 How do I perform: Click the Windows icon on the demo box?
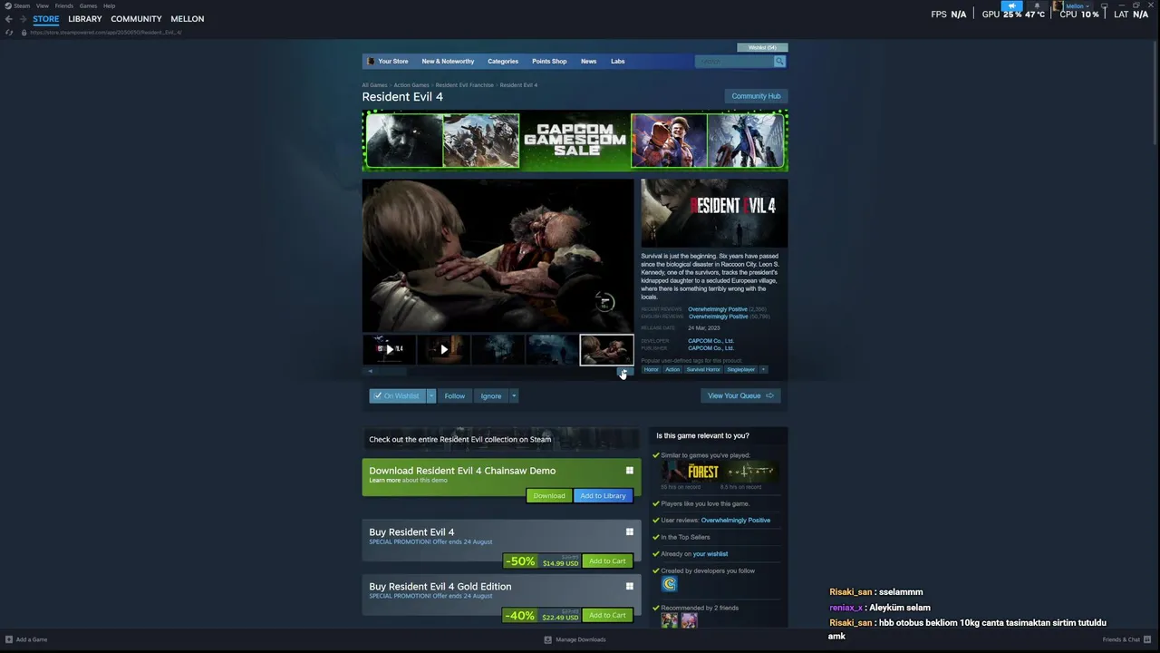pyautogui.click(x=629, y=471)
